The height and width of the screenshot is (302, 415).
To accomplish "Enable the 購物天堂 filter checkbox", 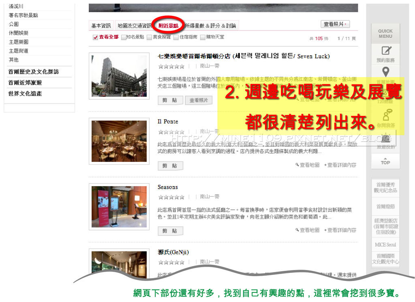I will [203, 37].
